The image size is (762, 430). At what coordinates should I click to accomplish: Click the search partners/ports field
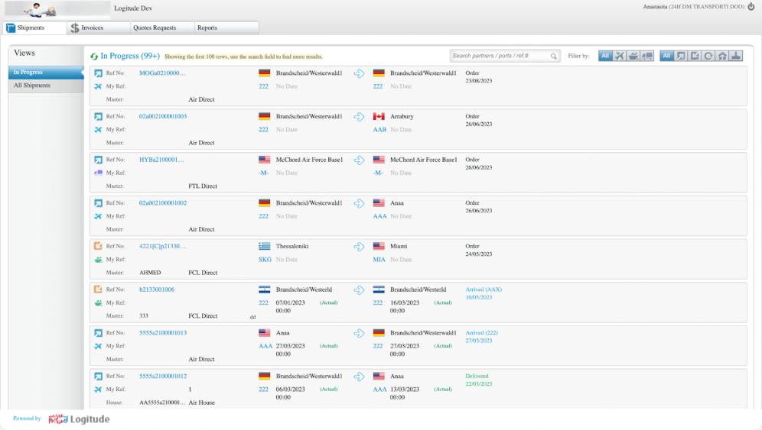click(x=505, y=56)
